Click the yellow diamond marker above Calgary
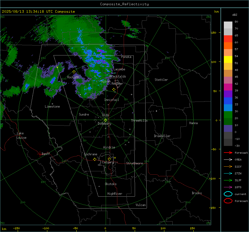This screenshot has height=232, width=249. [x=109, y=159]
